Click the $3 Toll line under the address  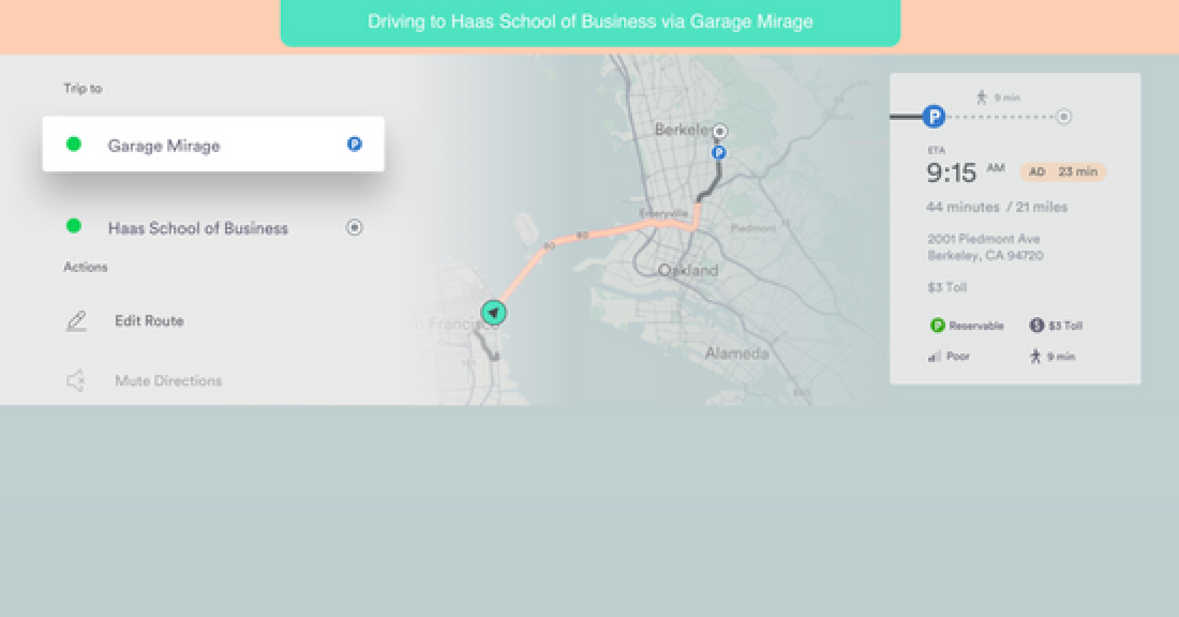click(947, 288)
